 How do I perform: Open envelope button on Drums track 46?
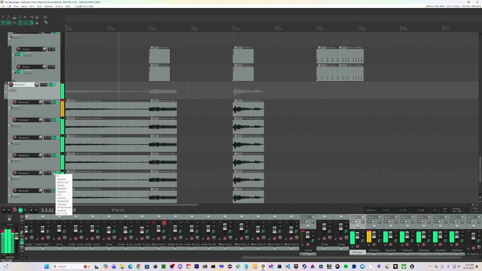pyautogui.click(x=27, y=72)
